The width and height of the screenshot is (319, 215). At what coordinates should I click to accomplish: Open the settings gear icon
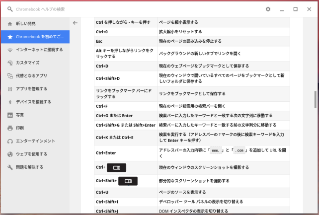click(x=268, y=9)
